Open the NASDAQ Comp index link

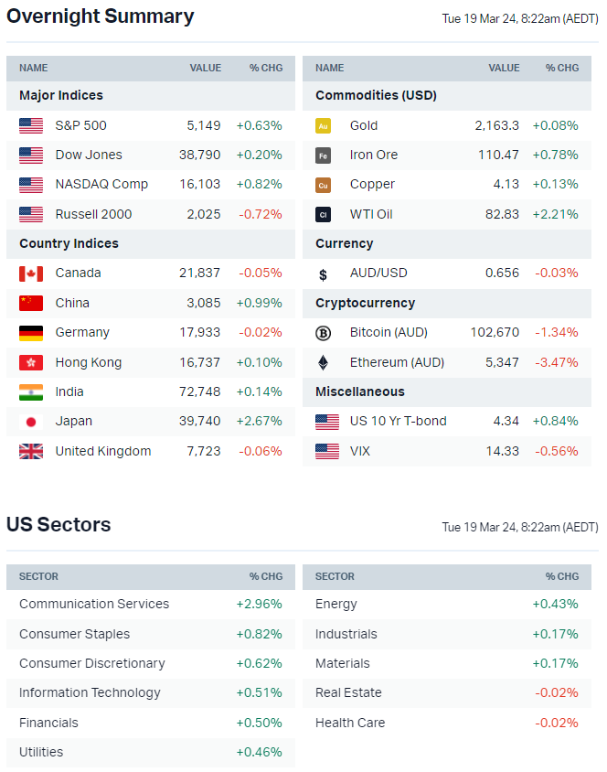[101, 184]
